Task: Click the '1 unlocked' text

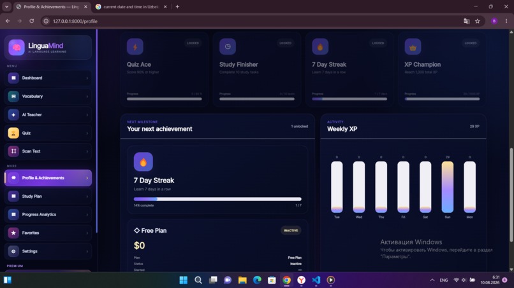Action: [x=299, y=126]
